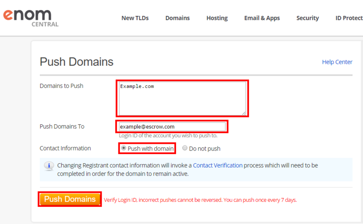The height and width of the screenshot is (224, 363).
Task: Click the red 'Verify Login ID' warning text
Action: click(x=200, y=200)
